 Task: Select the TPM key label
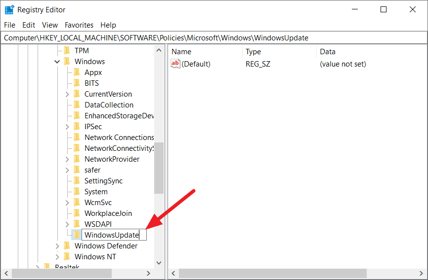pyautogui.click(x=82, y=51)
